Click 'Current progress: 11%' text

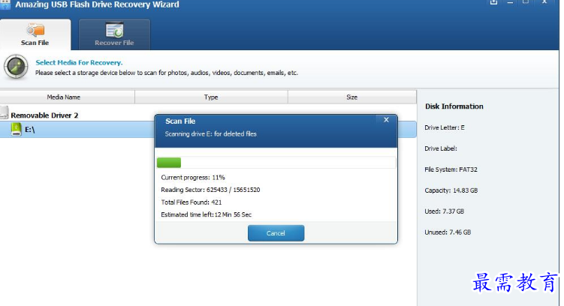tap(193, 178)
